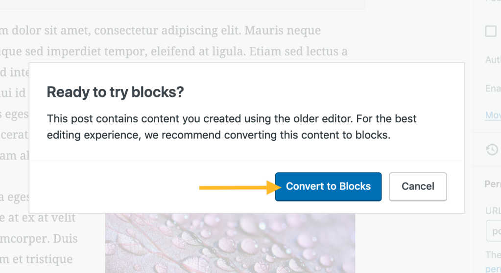The image size is (501, 273).
Task: Select the 'Ena' label in sidebar
Action: [493, 88]
